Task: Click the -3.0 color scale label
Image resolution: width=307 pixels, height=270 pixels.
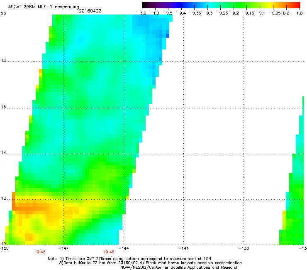Action: tap(141, 13)
